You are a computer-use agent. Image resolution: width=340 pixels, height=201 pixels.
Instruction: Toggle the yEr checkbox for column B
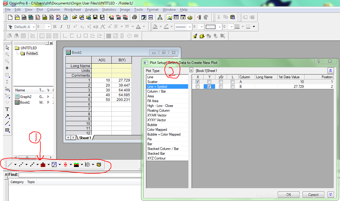point(221,86)
